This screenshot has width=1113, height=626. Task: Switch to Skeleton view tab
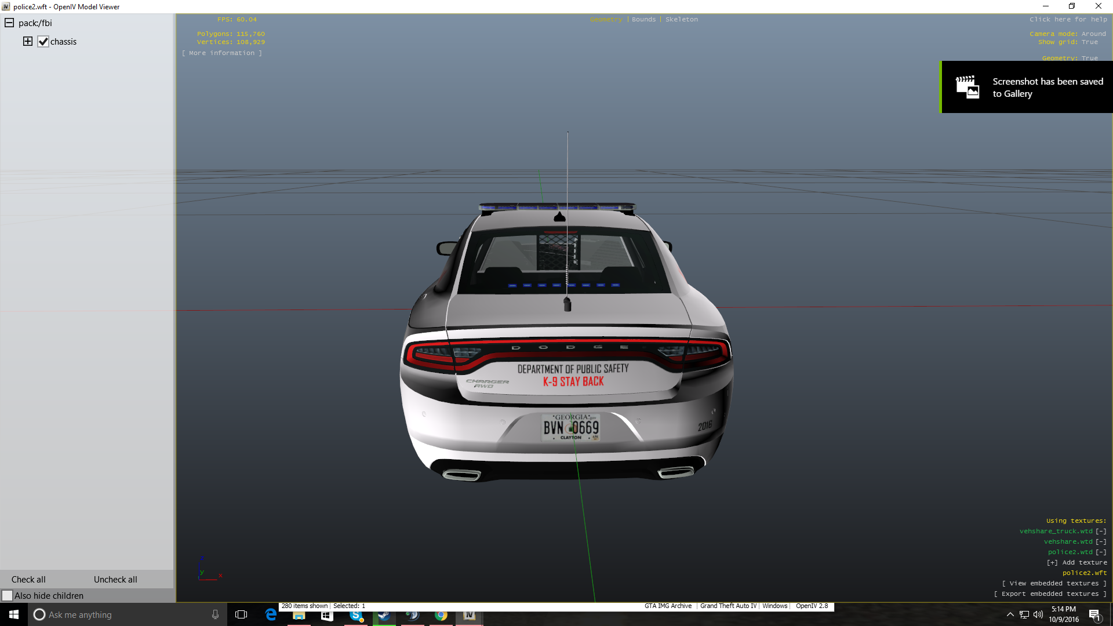[681, 20]
